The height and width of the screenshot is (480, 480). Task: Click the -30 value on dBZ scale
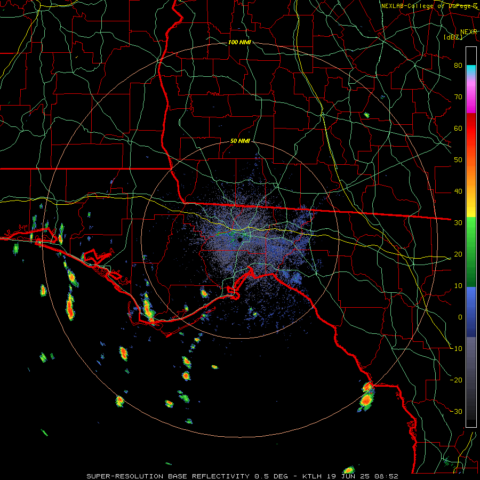[x=456, y=412]
